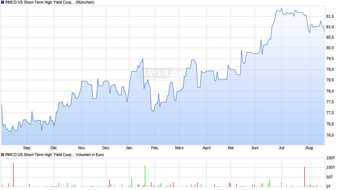Click the 'Mai' month label
This screenshot has width=340, height=190.
231,148
